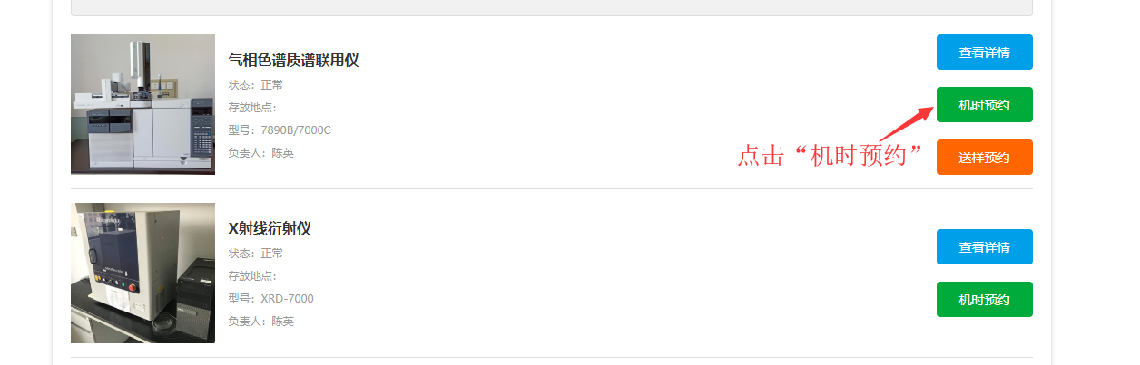Click the X射线衍射仪 title
Screen dimensions: 1140x365
[x=270, y=229]
